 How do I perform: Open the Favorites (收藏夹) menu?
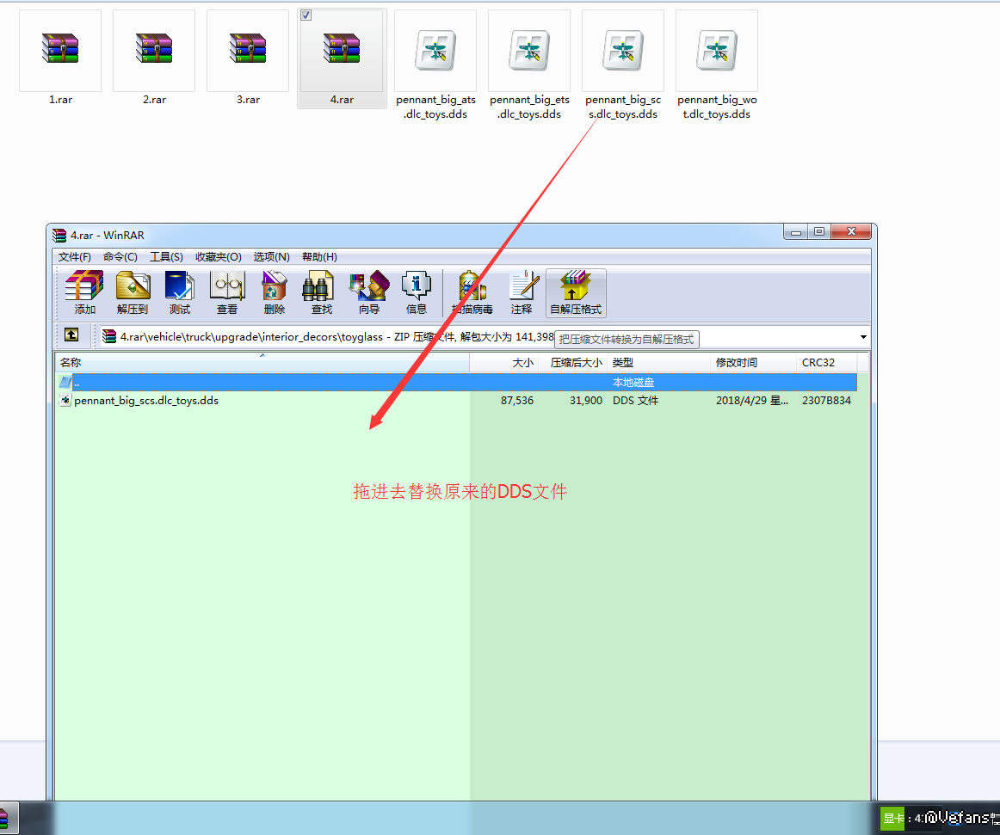point(218,256)
